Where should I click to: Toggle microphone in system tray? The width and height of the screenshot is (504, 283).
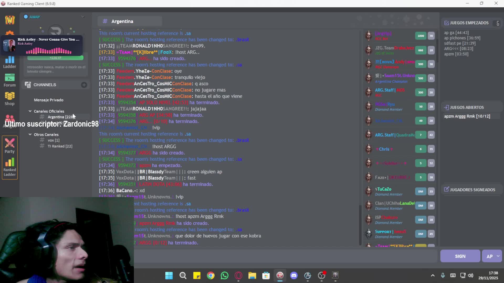click(x=443, y=275)
